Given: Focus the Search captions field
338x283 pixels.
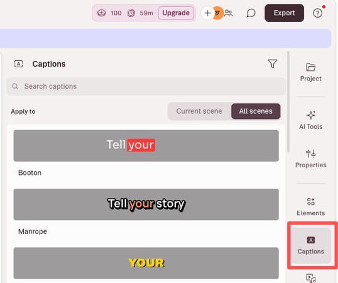Looking at the screenshot, I should pos(146,86).
